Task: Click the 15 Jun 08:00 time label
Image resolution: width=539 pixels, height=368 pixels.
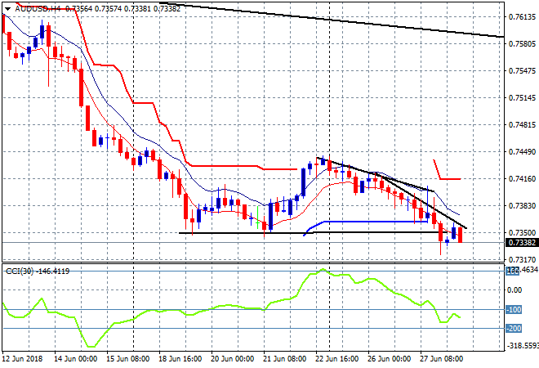Action: tap(128, 359)
